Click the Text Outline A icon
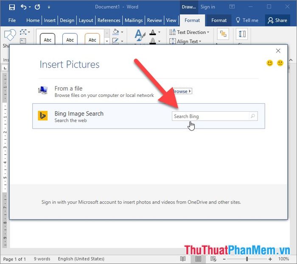This screenshot has width=297, height=264. click(153, 41)
